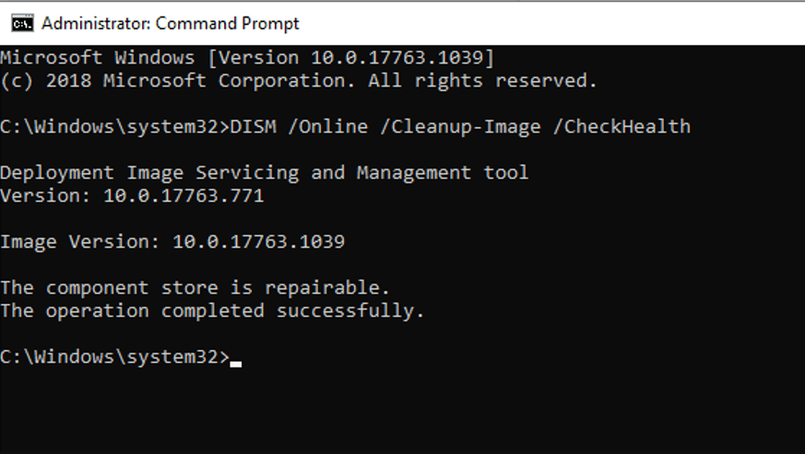Screen dimensions: 805x454
Task: Click the Microsoft Corporation copyright line
Action: point(299,81)
